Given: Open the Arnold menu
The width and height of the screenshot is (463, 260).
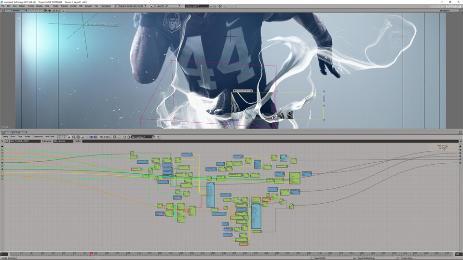Looking at the screenshot, I should pyautogui.click(x=31, y=6).
